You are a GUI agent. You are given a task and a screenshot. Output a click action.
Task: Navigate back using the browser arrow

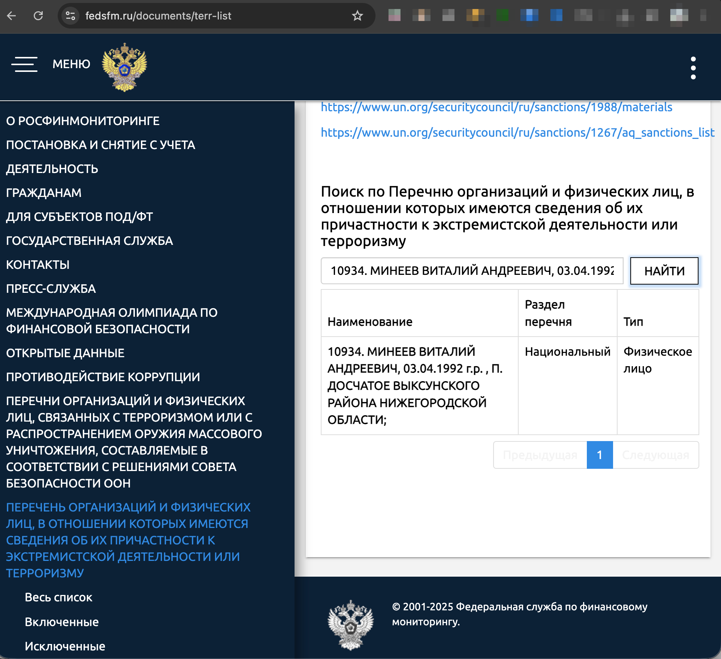tap(12, 16)
